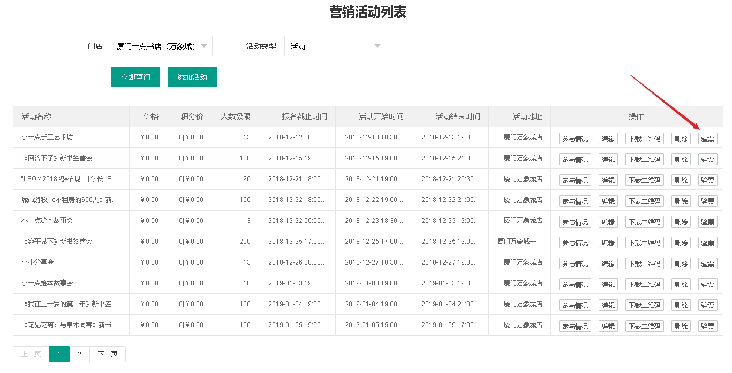This screenshot has height=373, width=732.
Task: Click the 活动名称 column header
Action: (x=36, y=116)
